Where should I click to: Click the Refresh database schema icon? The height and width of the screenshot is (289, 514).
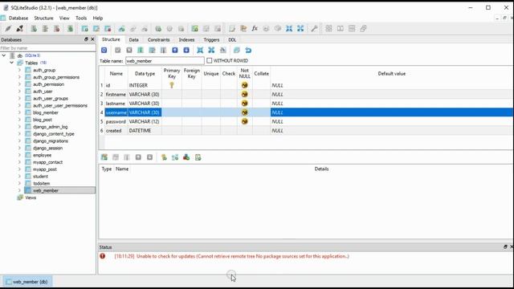point(70,29)
